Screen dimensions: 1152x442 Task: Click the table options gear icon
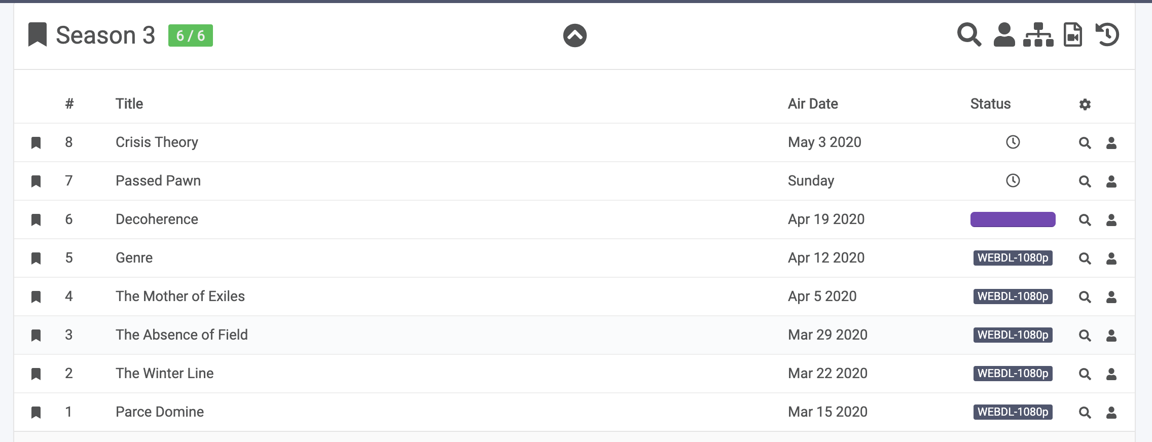pyautogui.click(x=1085, y=104)
